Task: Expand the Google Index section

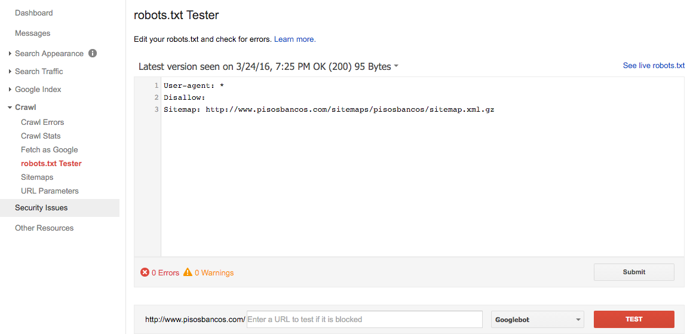Action: (x=38, y=89)
